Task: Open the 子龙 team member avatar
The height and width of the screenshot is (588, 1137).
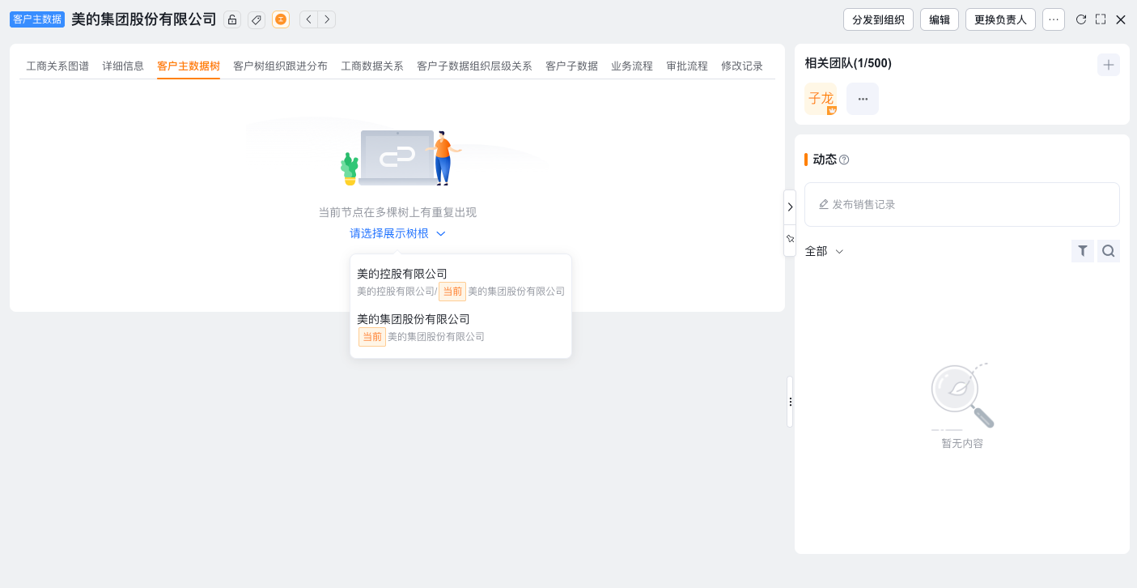Action: coord(821,99)
